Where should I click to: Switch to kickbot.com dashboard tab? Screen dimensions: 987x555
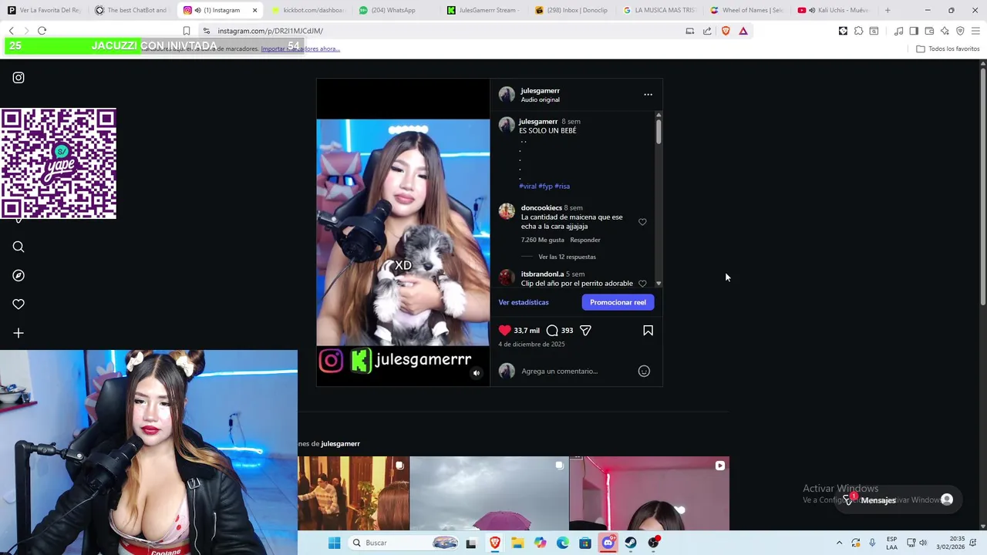click(x=308, y=10)
